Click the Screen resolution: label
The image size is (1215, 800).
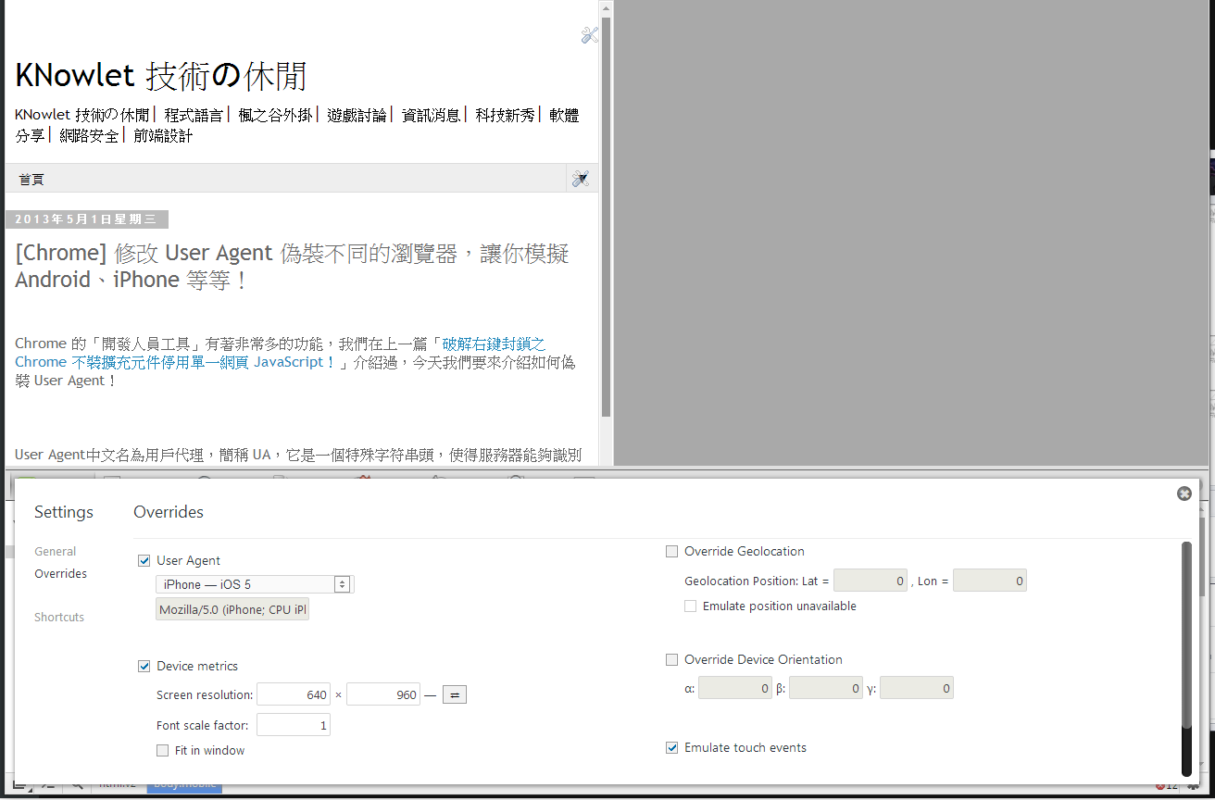[205, 694]
